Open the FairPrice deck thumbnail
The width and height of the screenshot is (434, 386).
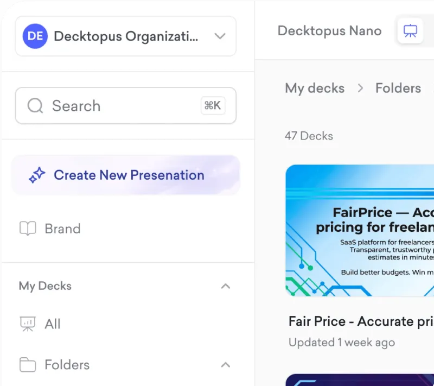[360, 230]
